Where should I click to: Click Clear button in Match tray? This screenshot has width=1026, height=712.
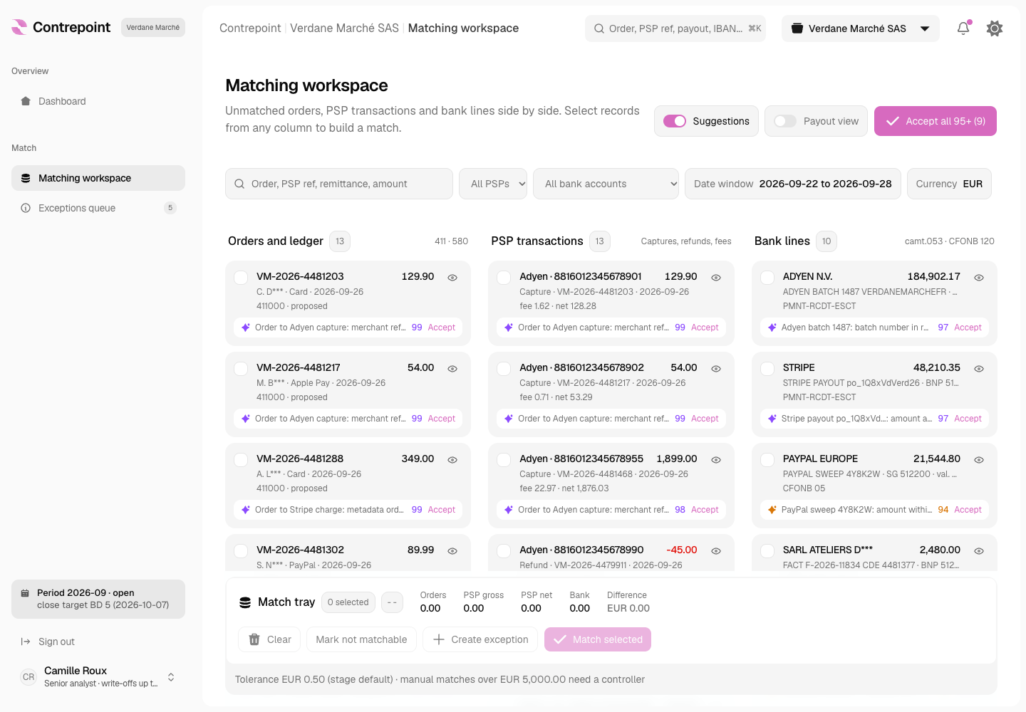coord(269,639)
